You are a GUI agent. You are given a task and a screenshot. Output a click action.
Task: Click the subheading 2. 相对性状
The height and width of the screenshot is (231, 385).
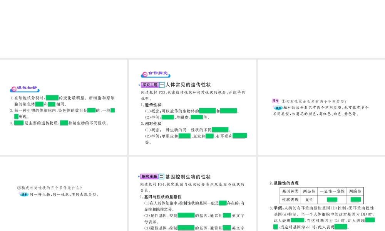tap(151, 124)
